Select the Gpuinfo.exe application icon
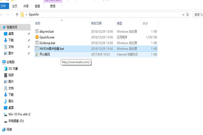The image size is (203, 135). [37, 37]
